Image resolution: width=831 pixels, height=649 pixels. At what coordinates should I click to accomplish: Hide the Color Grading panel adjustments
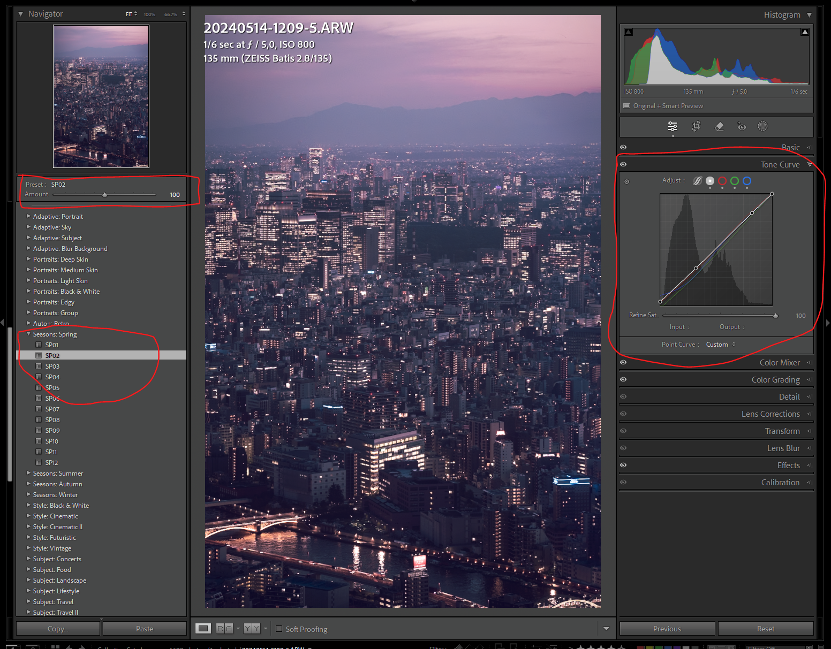[623, 379]
